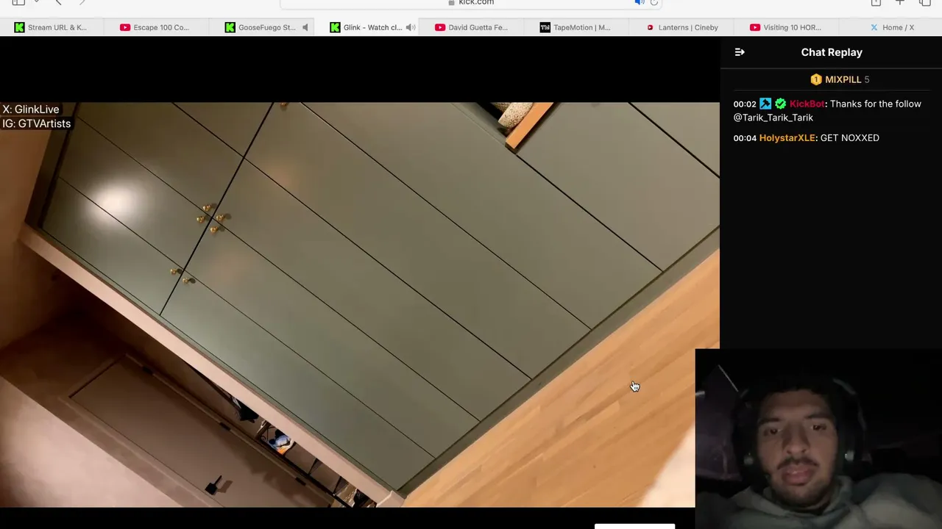Image resolution: width=942 pixels, height=529 pixels.
Task: Switch to the TapeMotion tab
Action: (578, 27)
